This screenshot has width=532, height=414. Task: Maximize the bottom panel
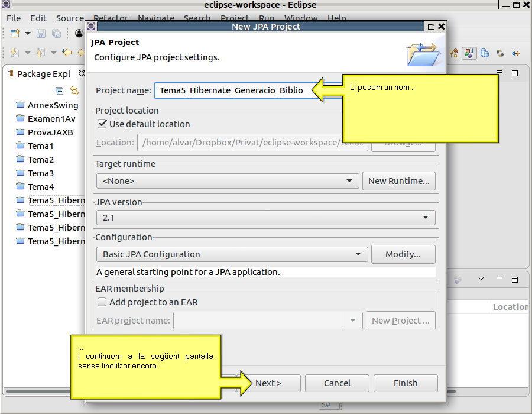[x=515, y=280]
